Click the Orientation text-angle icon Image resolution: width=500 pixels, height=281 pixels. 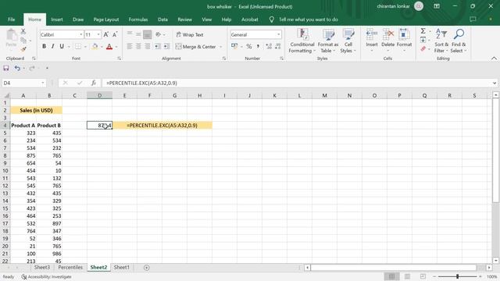pyautogui.click(x=159, y=34)
